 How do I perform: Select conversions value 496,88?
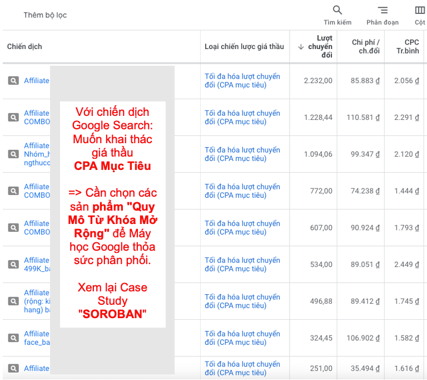pyautogui.click(x=321, y=301)
